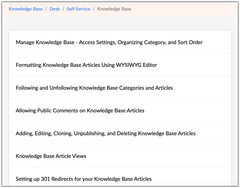Click the current 'Knowledge Base' breadcrumb text

[x=114, y=9]
